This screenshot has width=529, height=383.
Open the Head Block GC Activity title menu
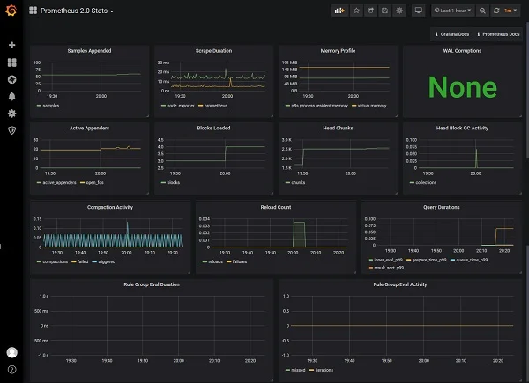[462, 128]
